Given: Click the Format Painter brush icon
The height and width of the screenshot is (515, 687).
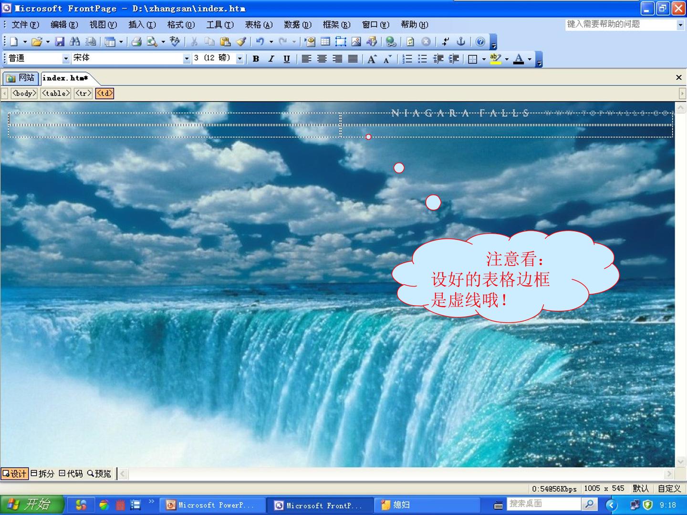Looking at the screenshot, I should coord(241,42).
